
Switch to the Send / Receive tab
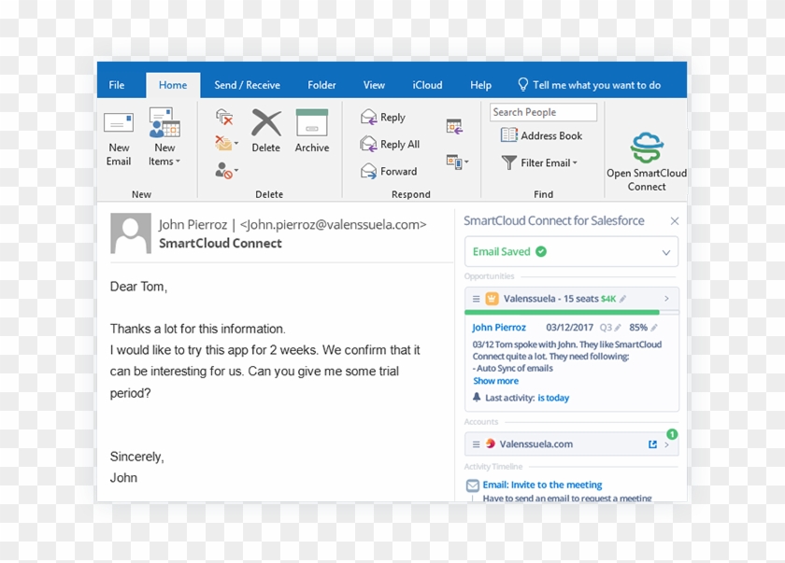pos(248,85)
